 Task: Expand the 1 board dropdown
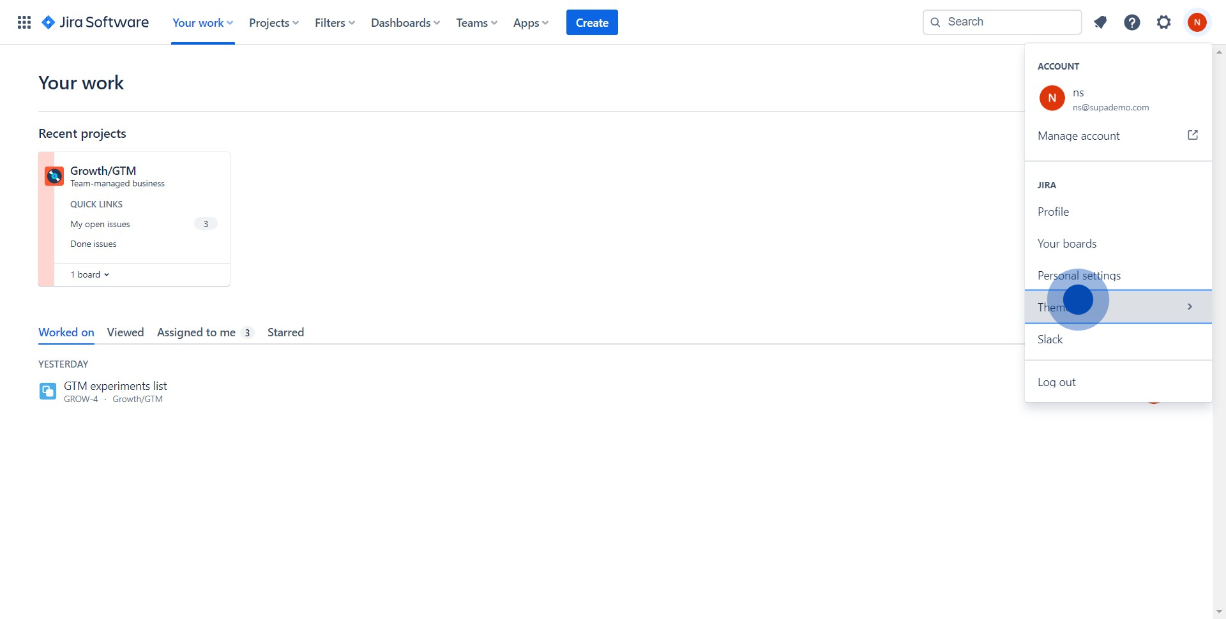click(x=90, y=274)
